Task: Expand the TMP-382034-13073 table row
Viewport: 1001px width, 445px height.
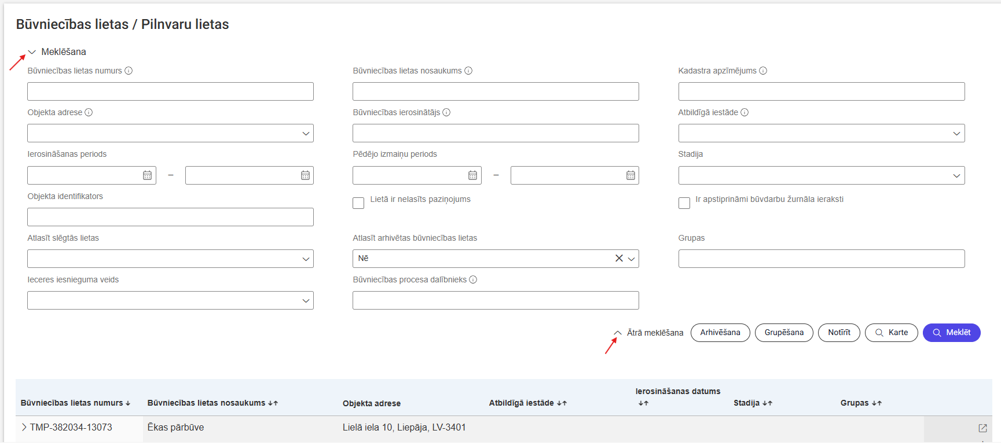Action: 24,427
